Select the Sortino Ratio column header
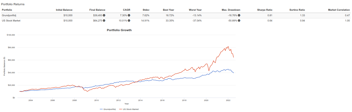This screenshot has height=112, width=352. (297, 10)
